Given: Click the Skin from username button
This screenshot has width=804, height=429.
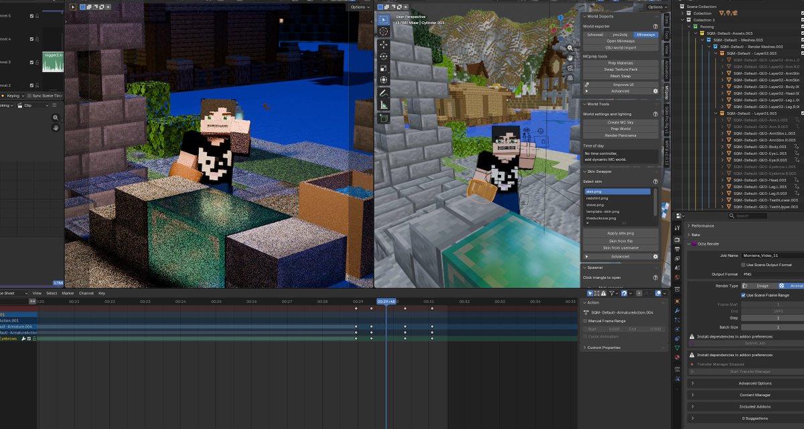Looking at the screenshot, I should [621, 248].
